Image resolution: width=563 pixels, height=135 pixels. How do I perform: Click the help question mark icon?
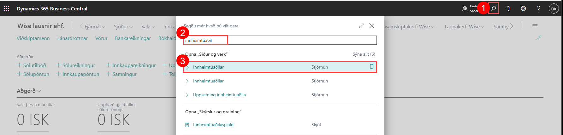click(x=538, y=8)
